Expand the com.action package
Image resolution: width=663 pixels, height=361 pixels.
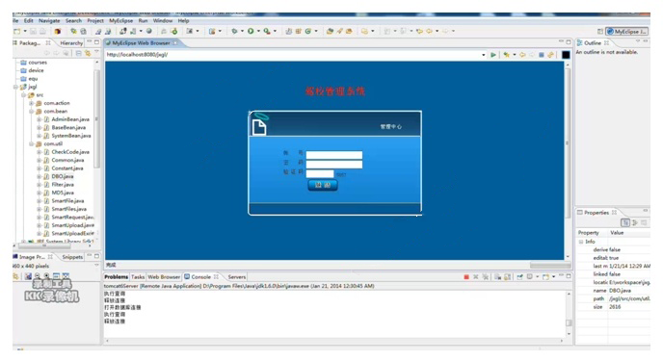tap(31, 103)
